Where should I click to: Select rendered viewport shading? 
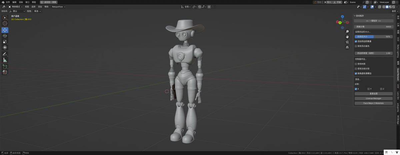(394, 7)
